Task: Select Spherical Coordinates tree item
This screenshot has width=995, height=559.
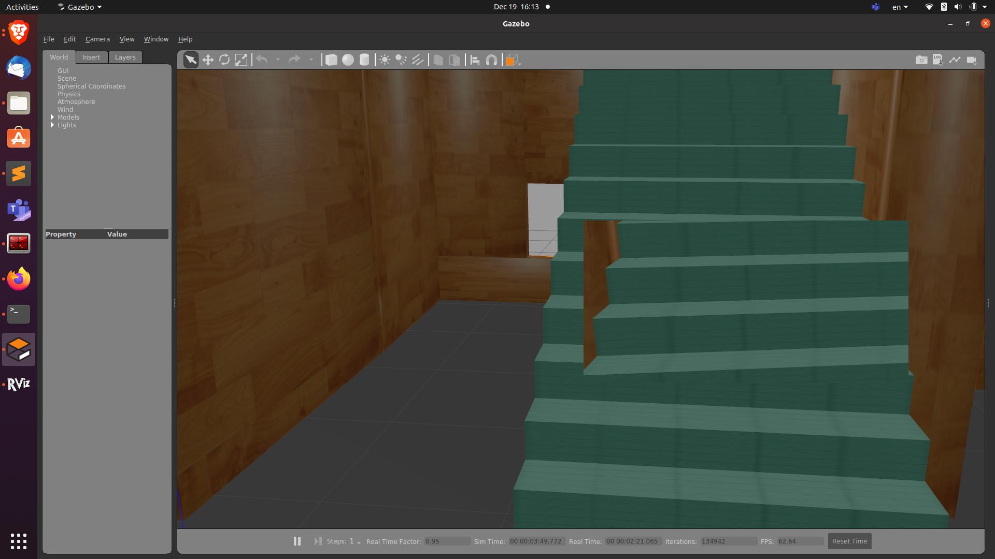Action: pos(91,86)
